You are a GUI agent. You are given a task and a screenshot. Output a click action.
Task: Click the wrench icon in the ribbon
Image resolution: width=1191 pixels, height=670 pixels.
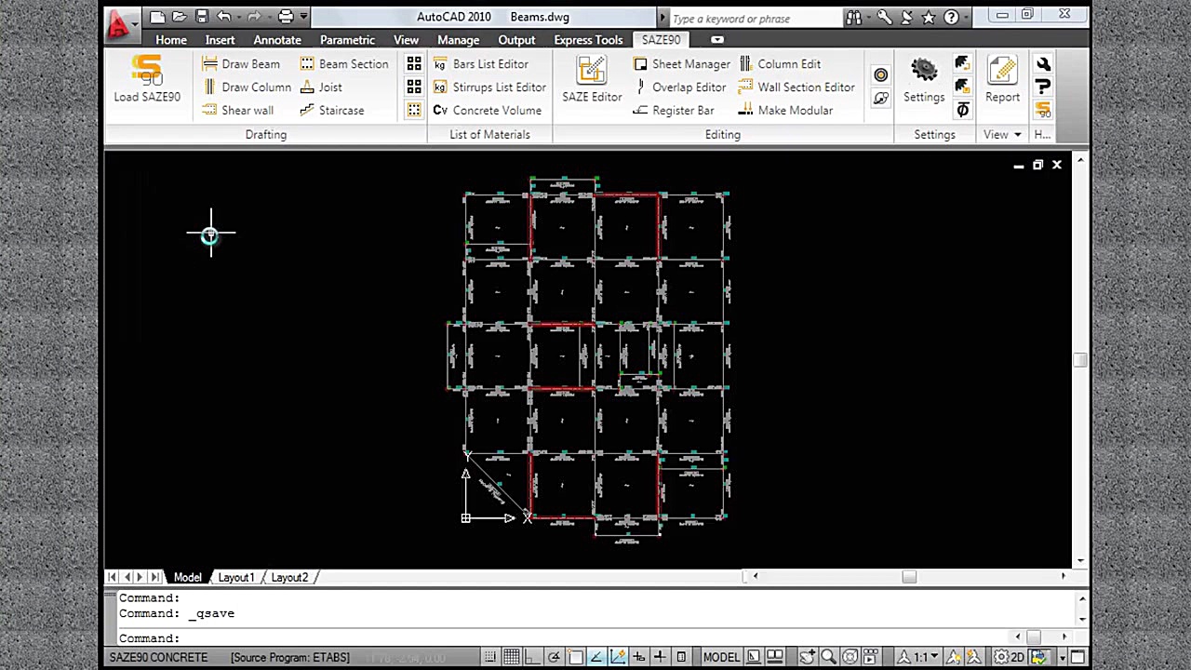pyautogui.click(x=1043, y=64)
